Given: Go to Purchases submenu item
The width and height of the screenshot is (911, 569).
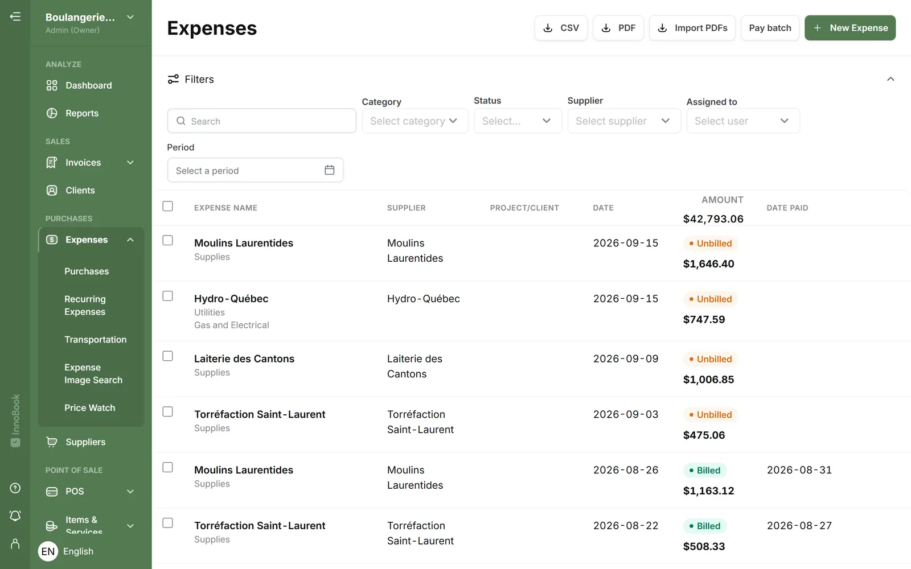Looking at the screenshot, I should pos(87,271).
